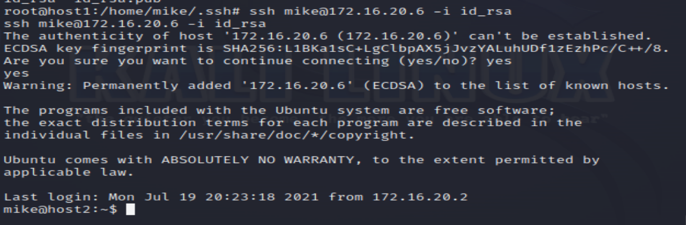Viewport: 686px width, 225px height.
Task: Click the 'yes' answer after (yes/no)? prompt
Action: pos(499,61)
